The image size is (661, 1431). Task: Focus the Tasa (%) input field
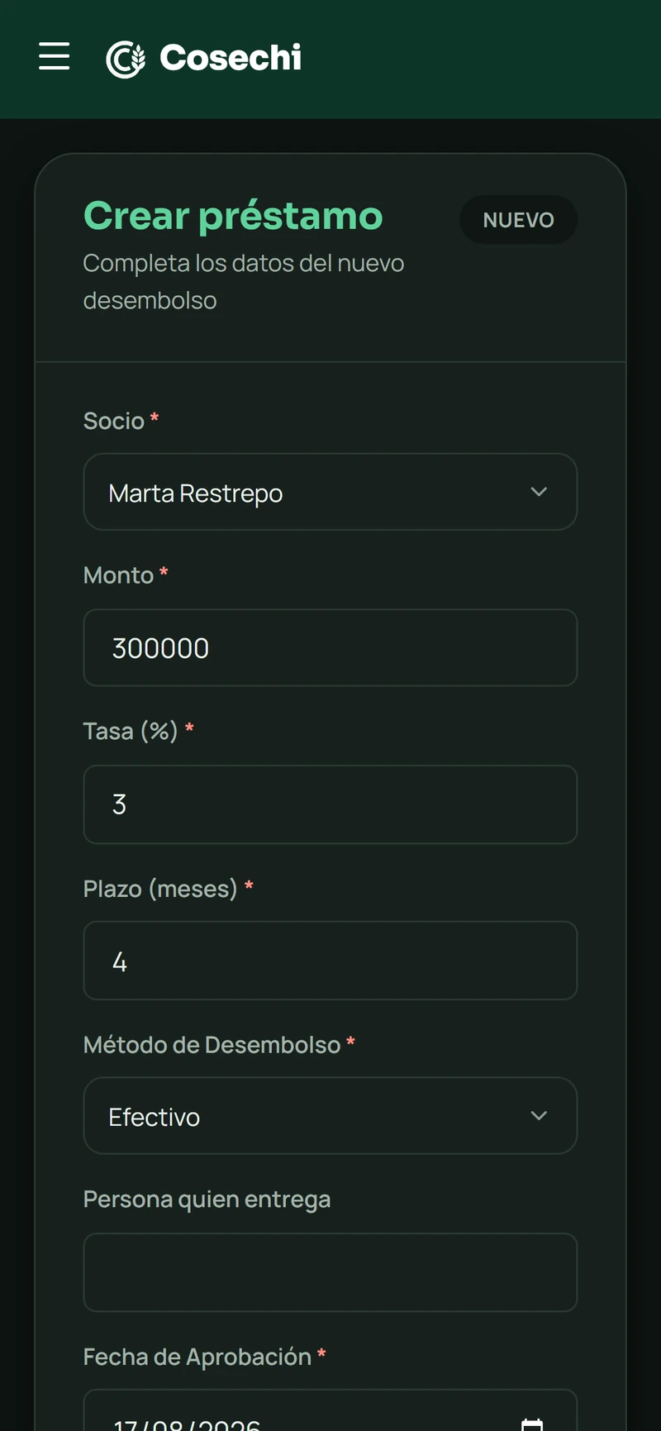point(330,804)
